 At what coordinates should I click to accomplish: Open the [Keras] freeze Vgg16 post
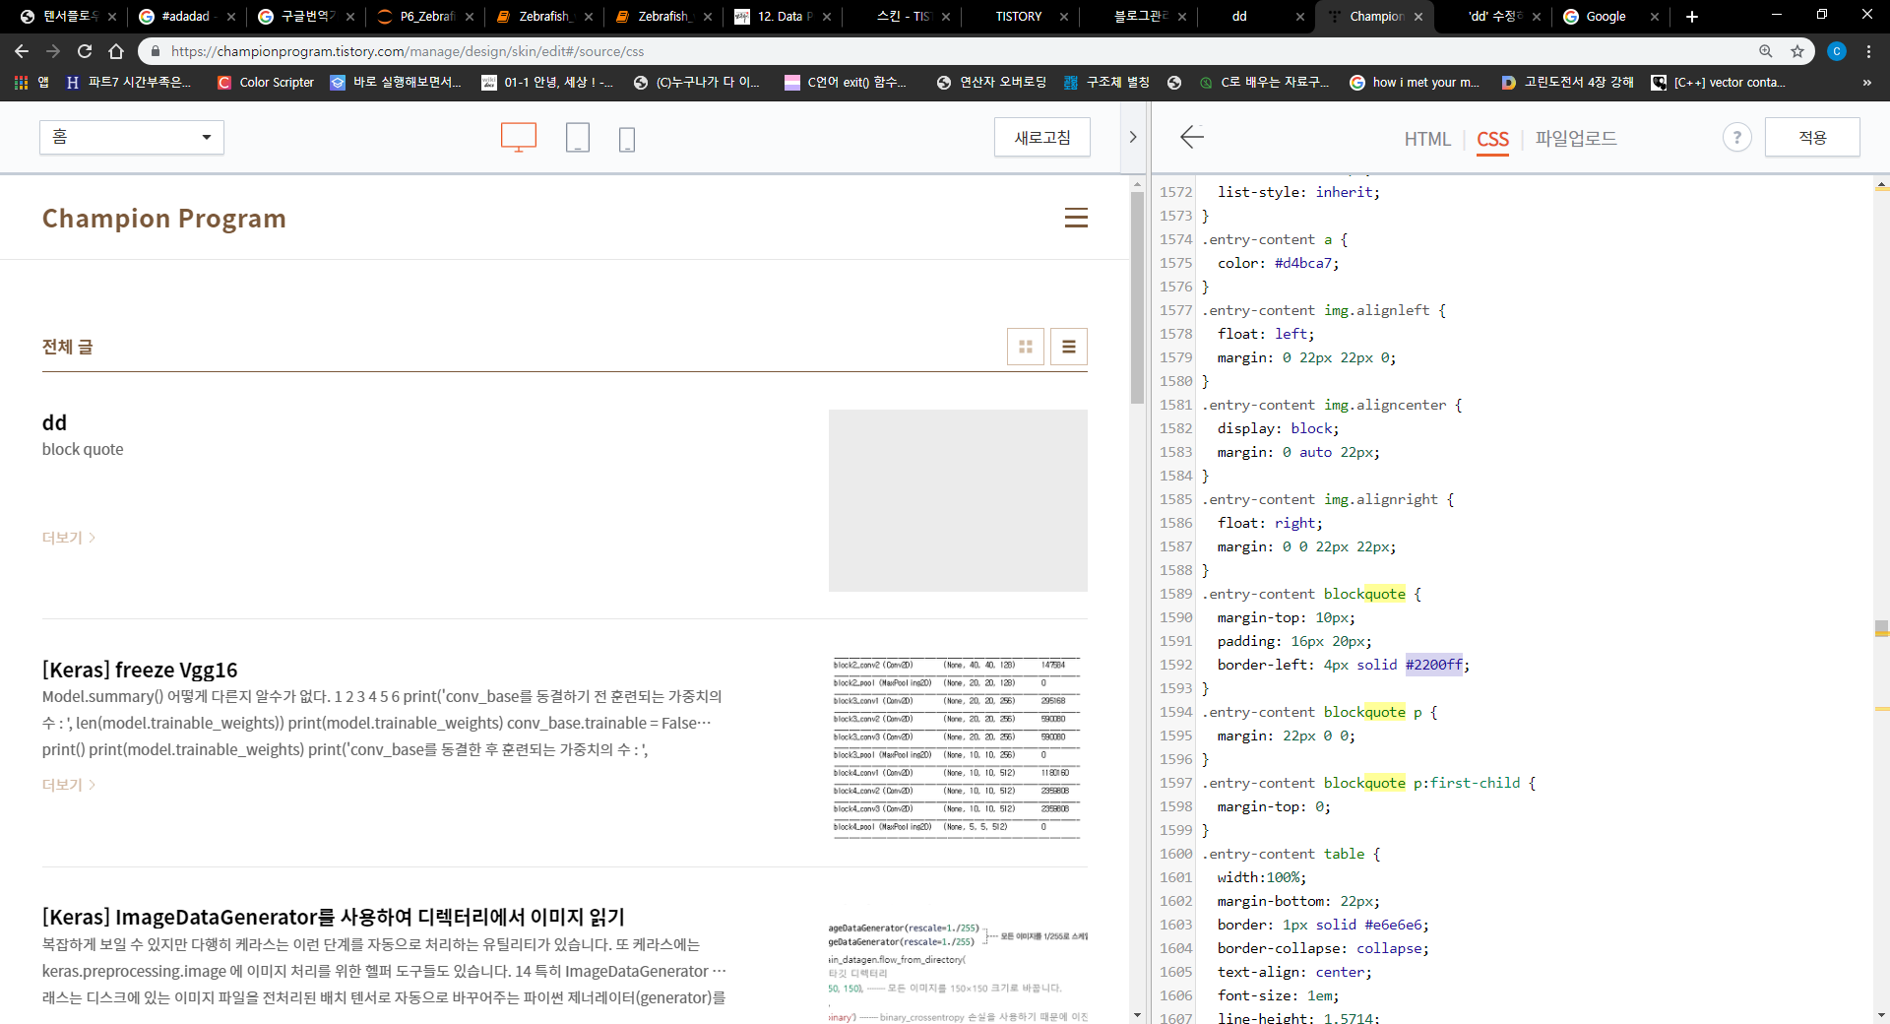coord(140,671)
